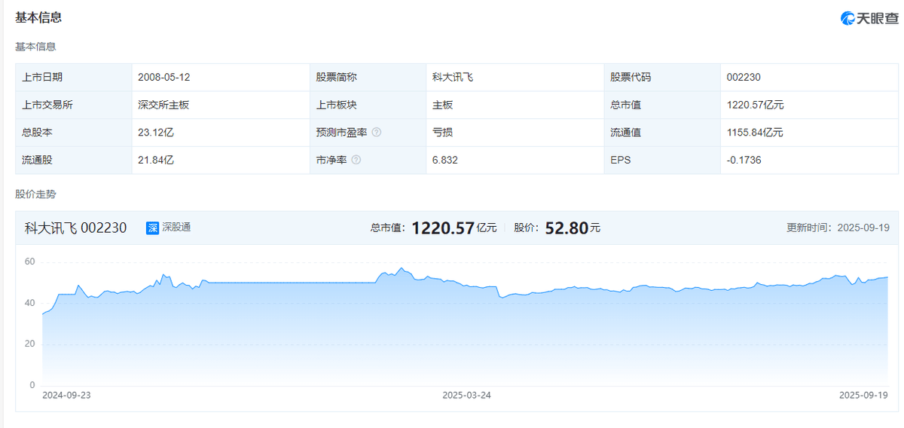This screenshot has width=904, height=428.
Task: Click the help icon beside 预测市盈率
Action: pyautogui.click(x=377, y=132)
